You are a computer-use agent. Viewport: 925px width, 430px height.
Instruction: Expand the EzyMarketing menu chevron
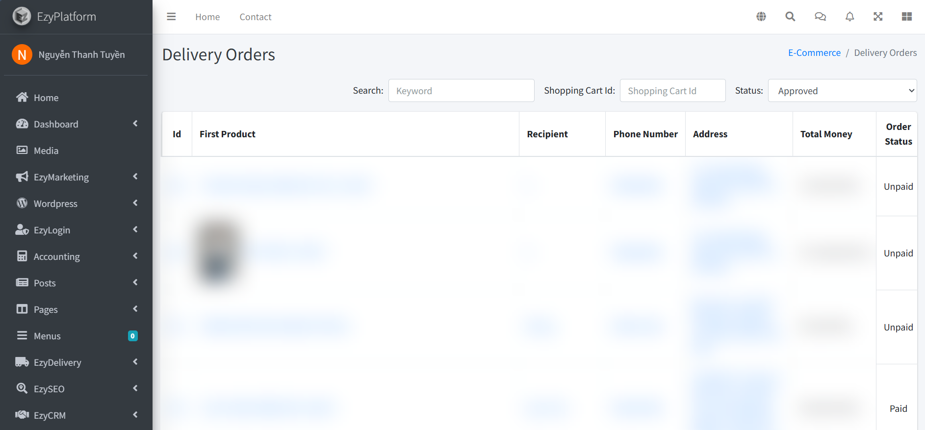click(135, 177)
